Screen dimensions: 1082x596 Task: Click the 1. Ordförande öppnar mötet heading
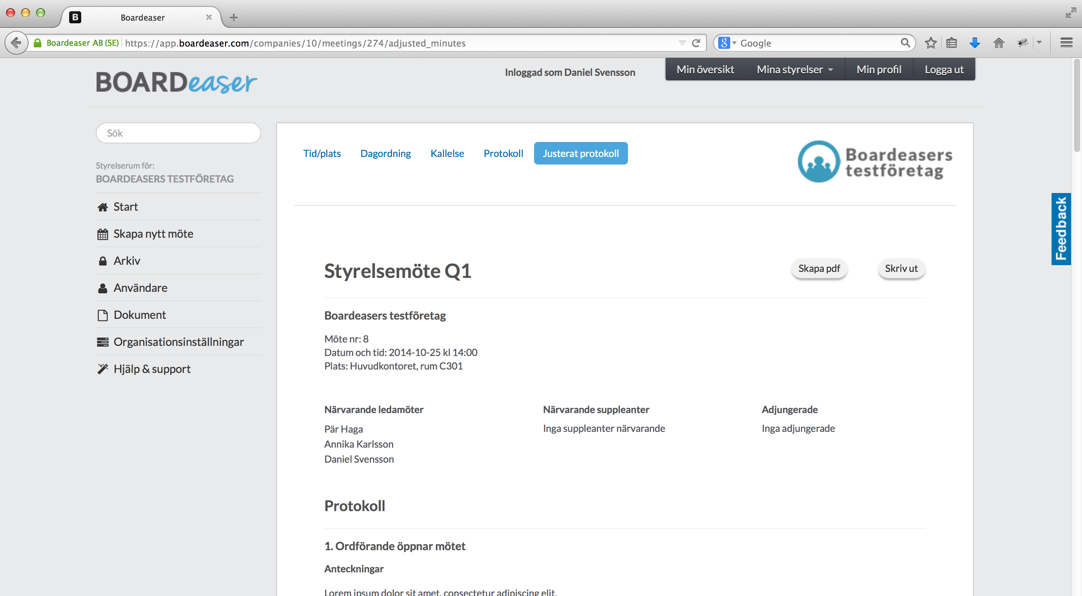click(395, 546)
